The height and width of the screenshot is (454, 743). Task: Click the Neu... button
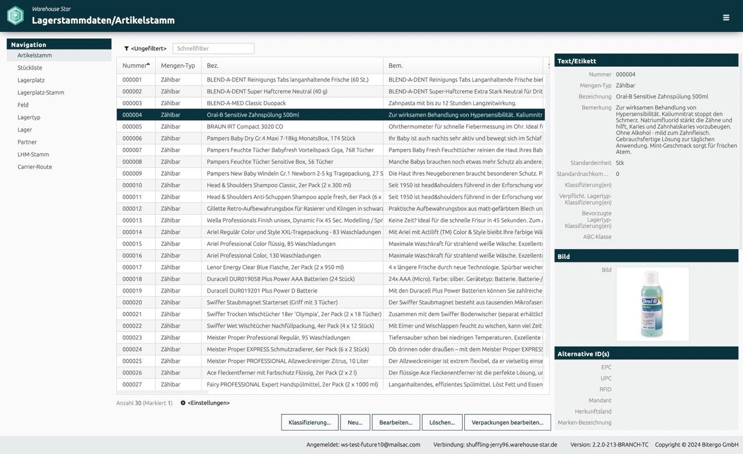355,422
